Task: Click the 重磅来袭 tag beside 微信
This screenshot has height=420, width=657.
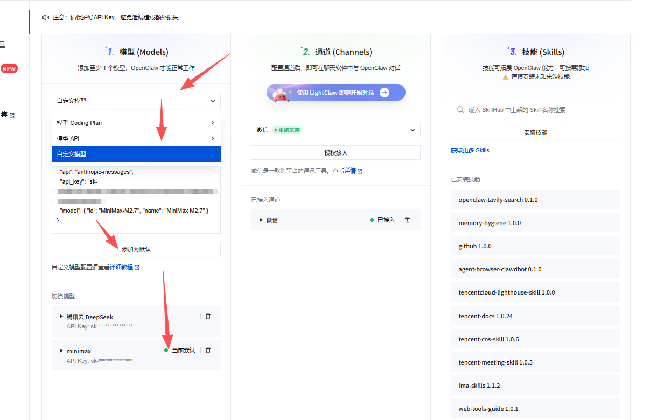Action: tap(286, 130)
